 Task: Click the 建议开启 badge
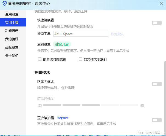[62, 44]
